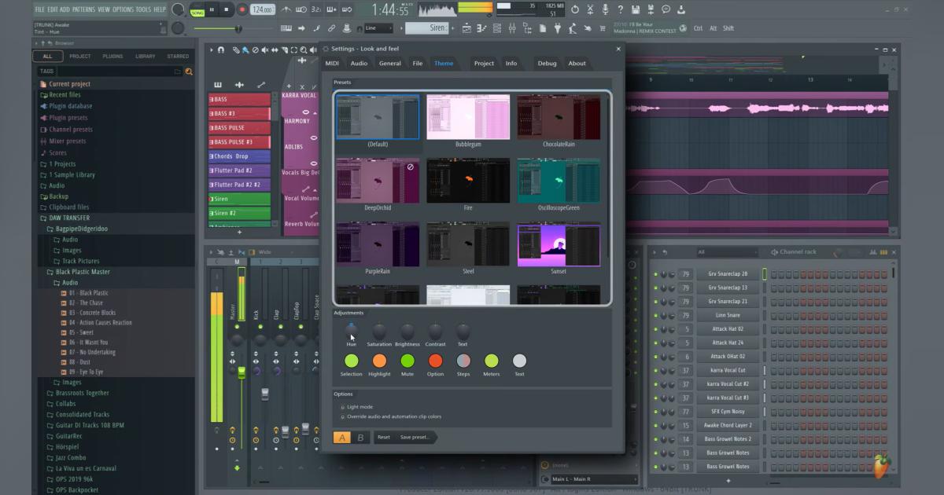Viewport: 944px width, 495px height.
Task: Click the save project icon in the toolbar
Action: tap(636, 9)
